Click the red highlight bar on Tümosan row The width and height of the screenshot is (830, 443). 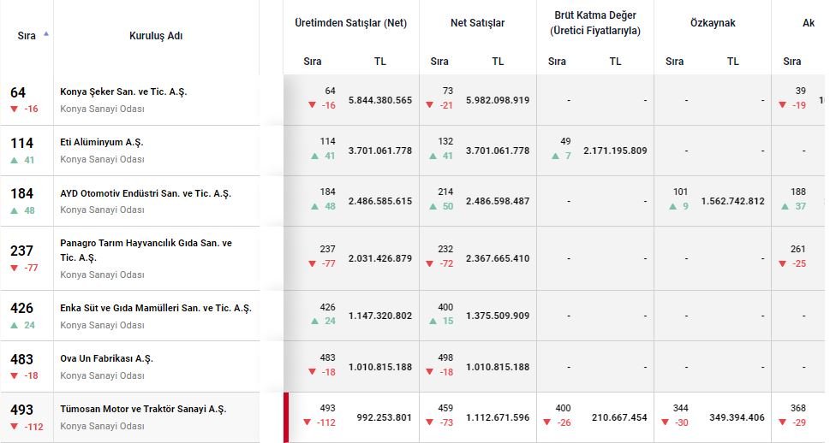[x=286, y=417]
